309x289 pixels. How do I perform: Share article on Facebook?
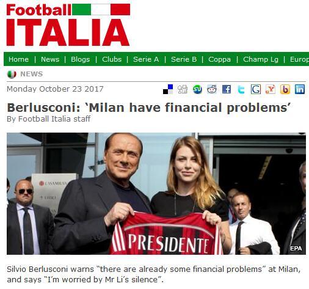tap(227, 89)
